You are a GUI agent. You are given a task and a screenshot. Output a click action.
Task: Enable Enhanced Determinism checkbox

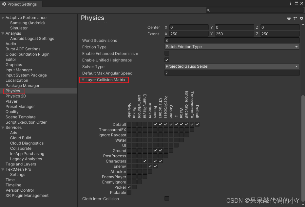[167, 53]
